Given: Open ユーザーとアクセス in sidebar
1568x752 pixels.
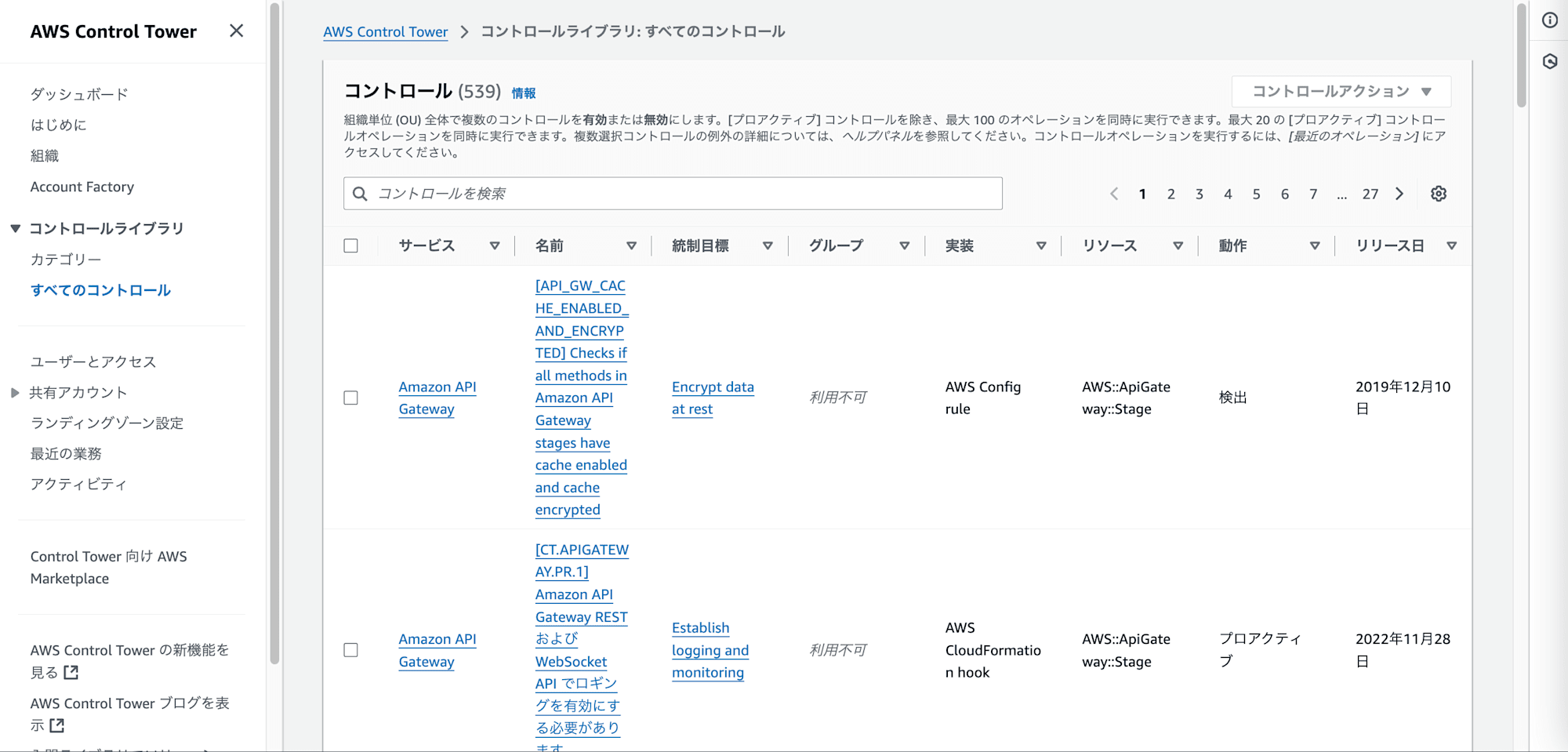Looking at the screenshot, I should (93, 361).
